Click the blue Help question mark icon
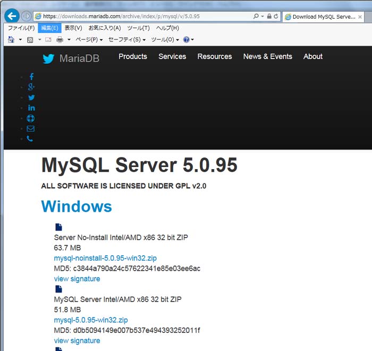 click(x=186, y=39)
